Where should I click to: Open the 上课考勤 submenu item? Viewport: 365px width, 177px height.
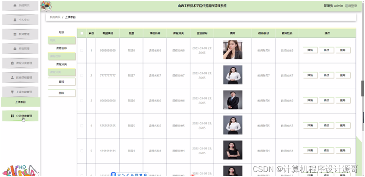pyautogui.click(x=20, y=102)
